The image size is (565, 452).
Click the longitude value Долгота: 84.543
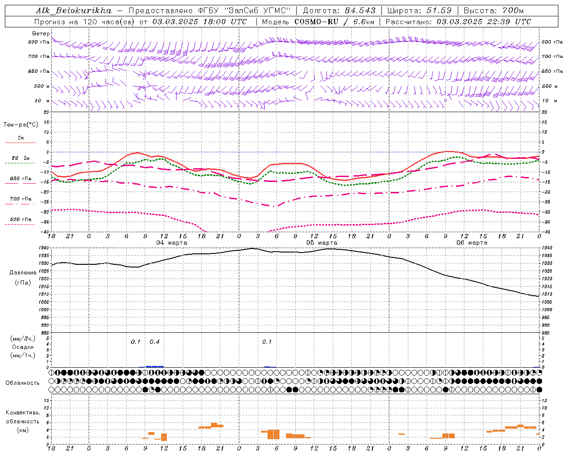click(339, 11)
